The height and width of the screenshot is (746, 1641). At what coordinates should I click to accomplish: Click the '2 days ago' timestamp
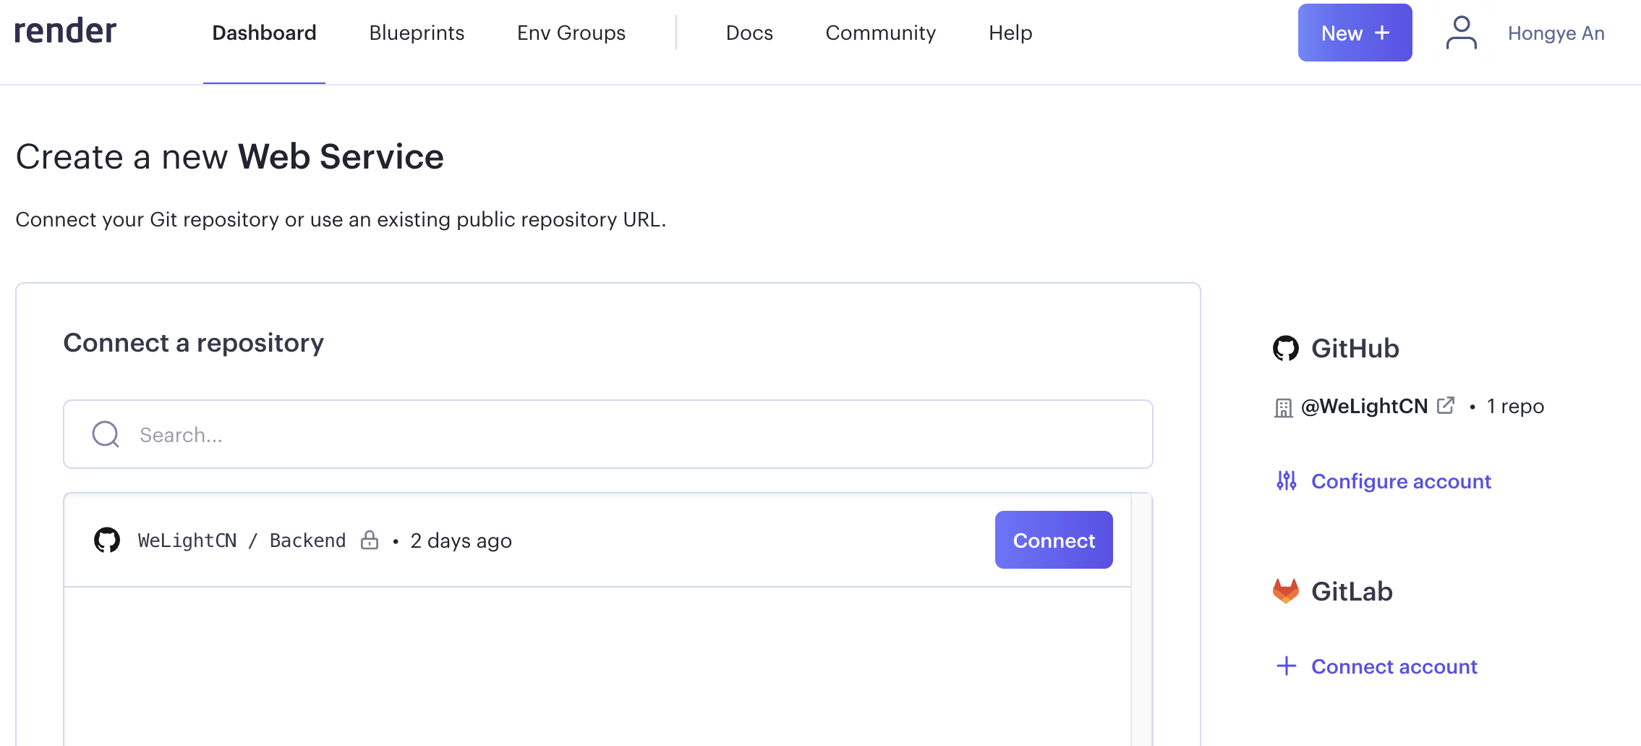461,541
